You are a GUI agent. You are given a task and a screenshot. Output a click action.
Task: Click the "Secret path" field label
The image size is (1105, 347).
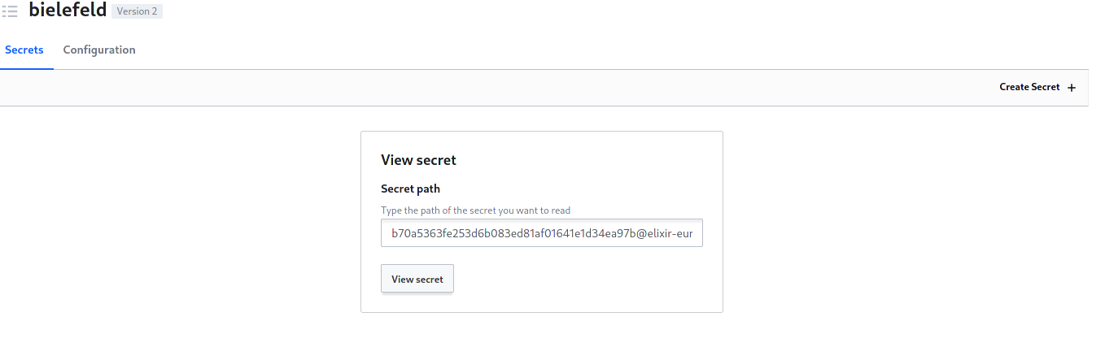click(410, 189)
